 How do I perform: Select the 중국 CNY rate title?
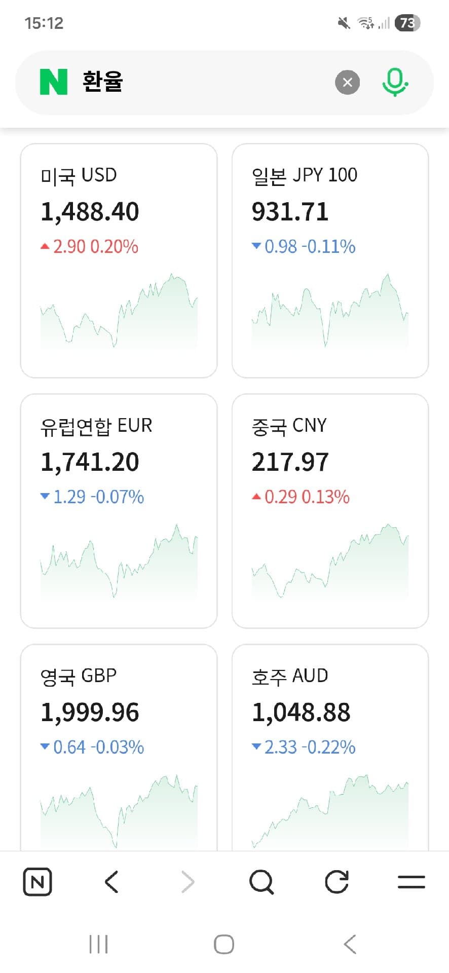pyautogui.click(x=289, y=426)
